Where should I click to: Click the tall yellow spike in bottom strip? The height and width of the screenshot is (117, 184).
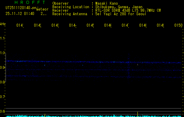pyautogui.click(x=137, y=114)
